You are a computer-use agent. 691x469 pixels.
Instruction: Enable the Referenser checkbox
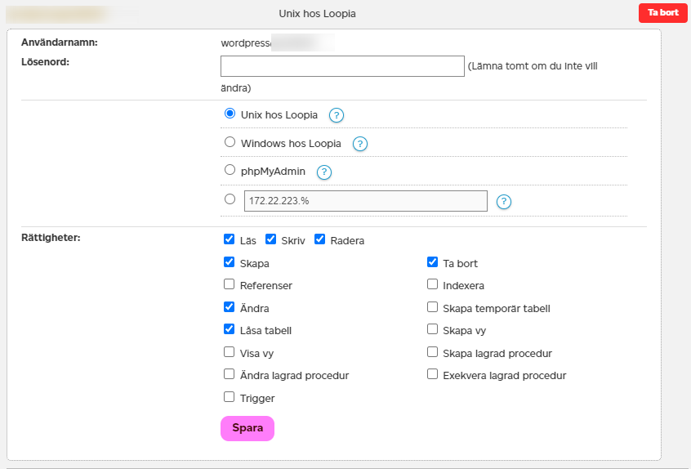230,284
